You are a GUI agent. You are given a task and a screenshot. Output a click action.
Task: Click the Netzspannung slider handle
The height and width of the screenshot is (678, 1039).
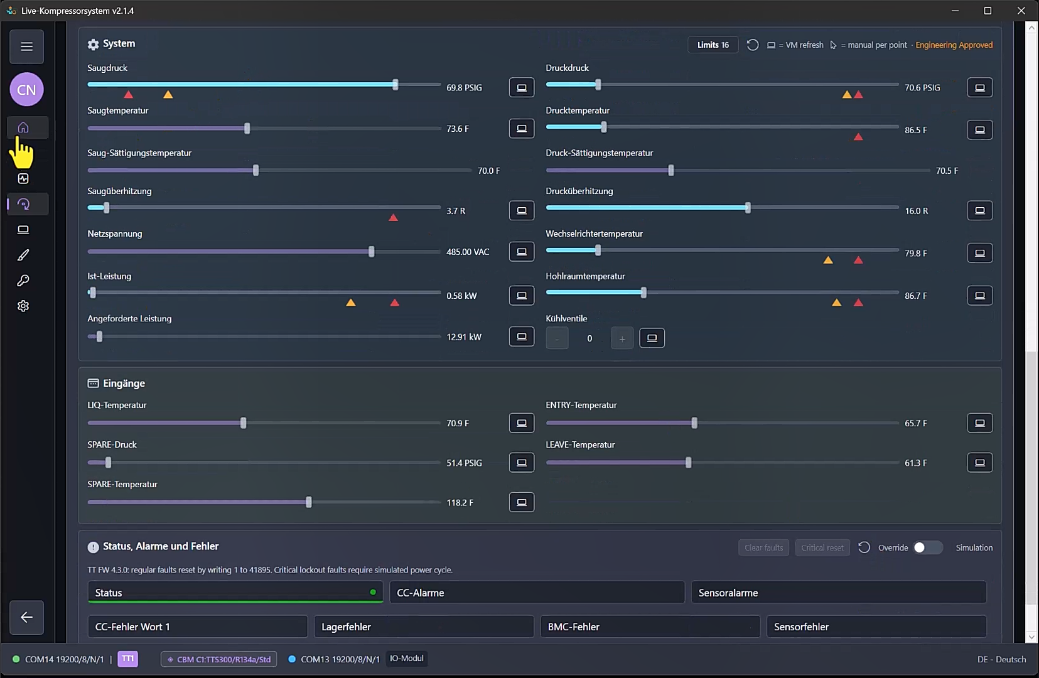point(372,252)
